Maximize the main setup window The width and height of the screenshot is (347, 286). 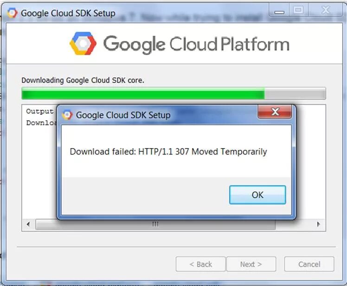coord(298,10)
